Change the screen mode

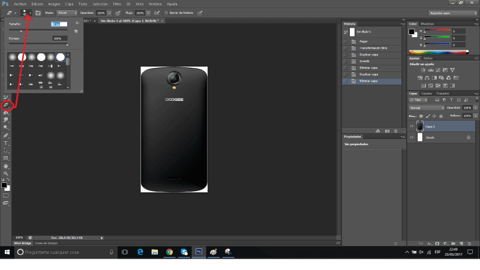point(6,203)
